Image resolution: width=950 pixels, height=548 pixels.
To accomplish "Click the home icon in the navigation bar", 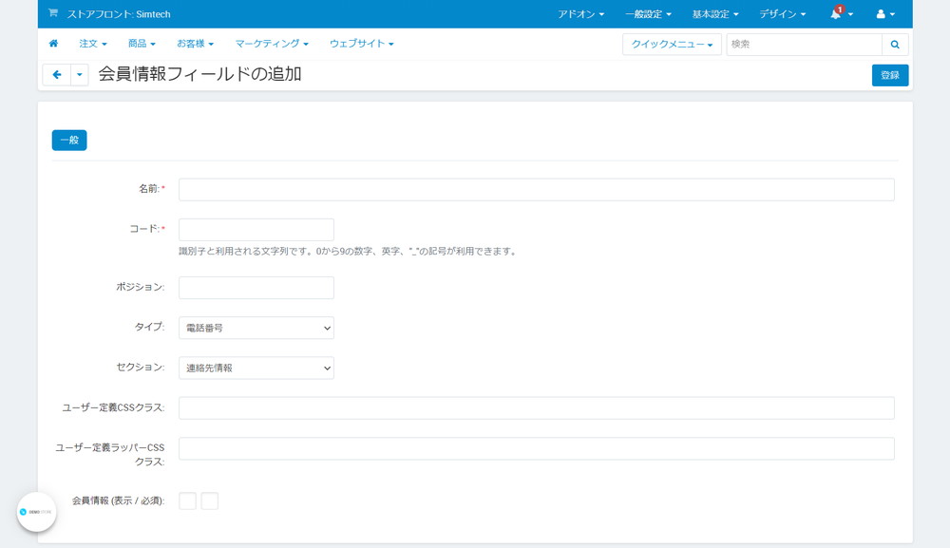I will (53, 44).
